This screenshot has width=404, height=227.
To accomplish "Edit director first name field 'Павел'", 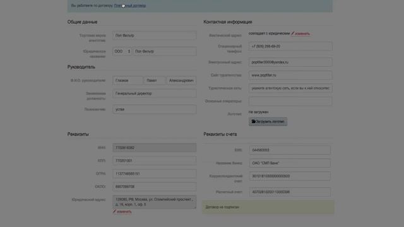I will click(155, 81).
